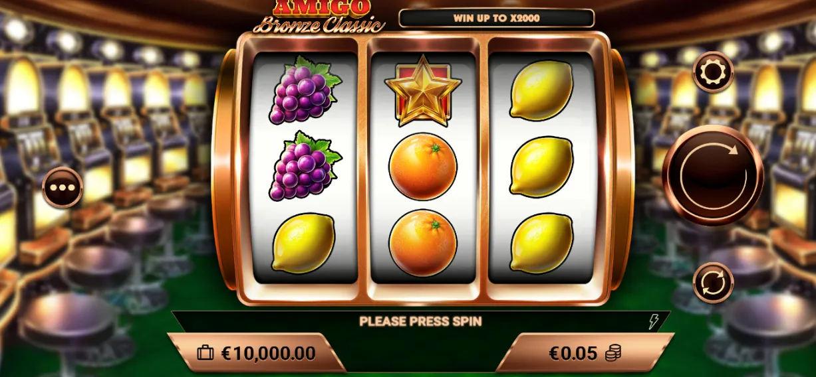Click the lemon at the bottom of the first reel
The width and height of the screenshot is (816, 377).
click(303, 242)
